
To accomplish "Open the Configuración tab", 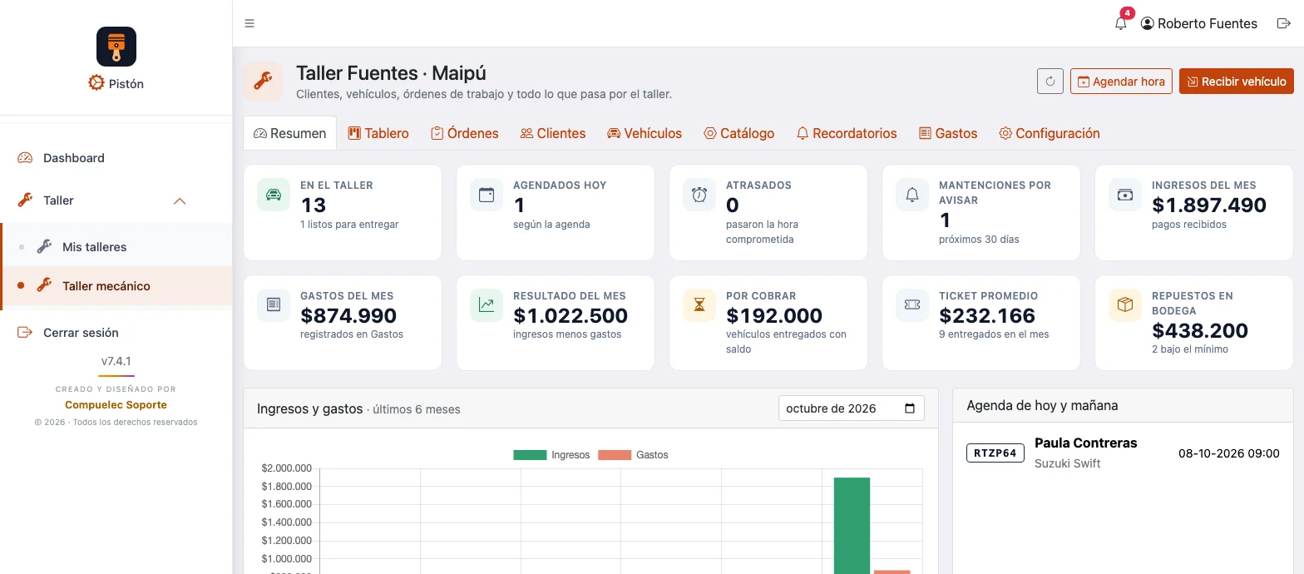I will click(x=1050, y=133).
